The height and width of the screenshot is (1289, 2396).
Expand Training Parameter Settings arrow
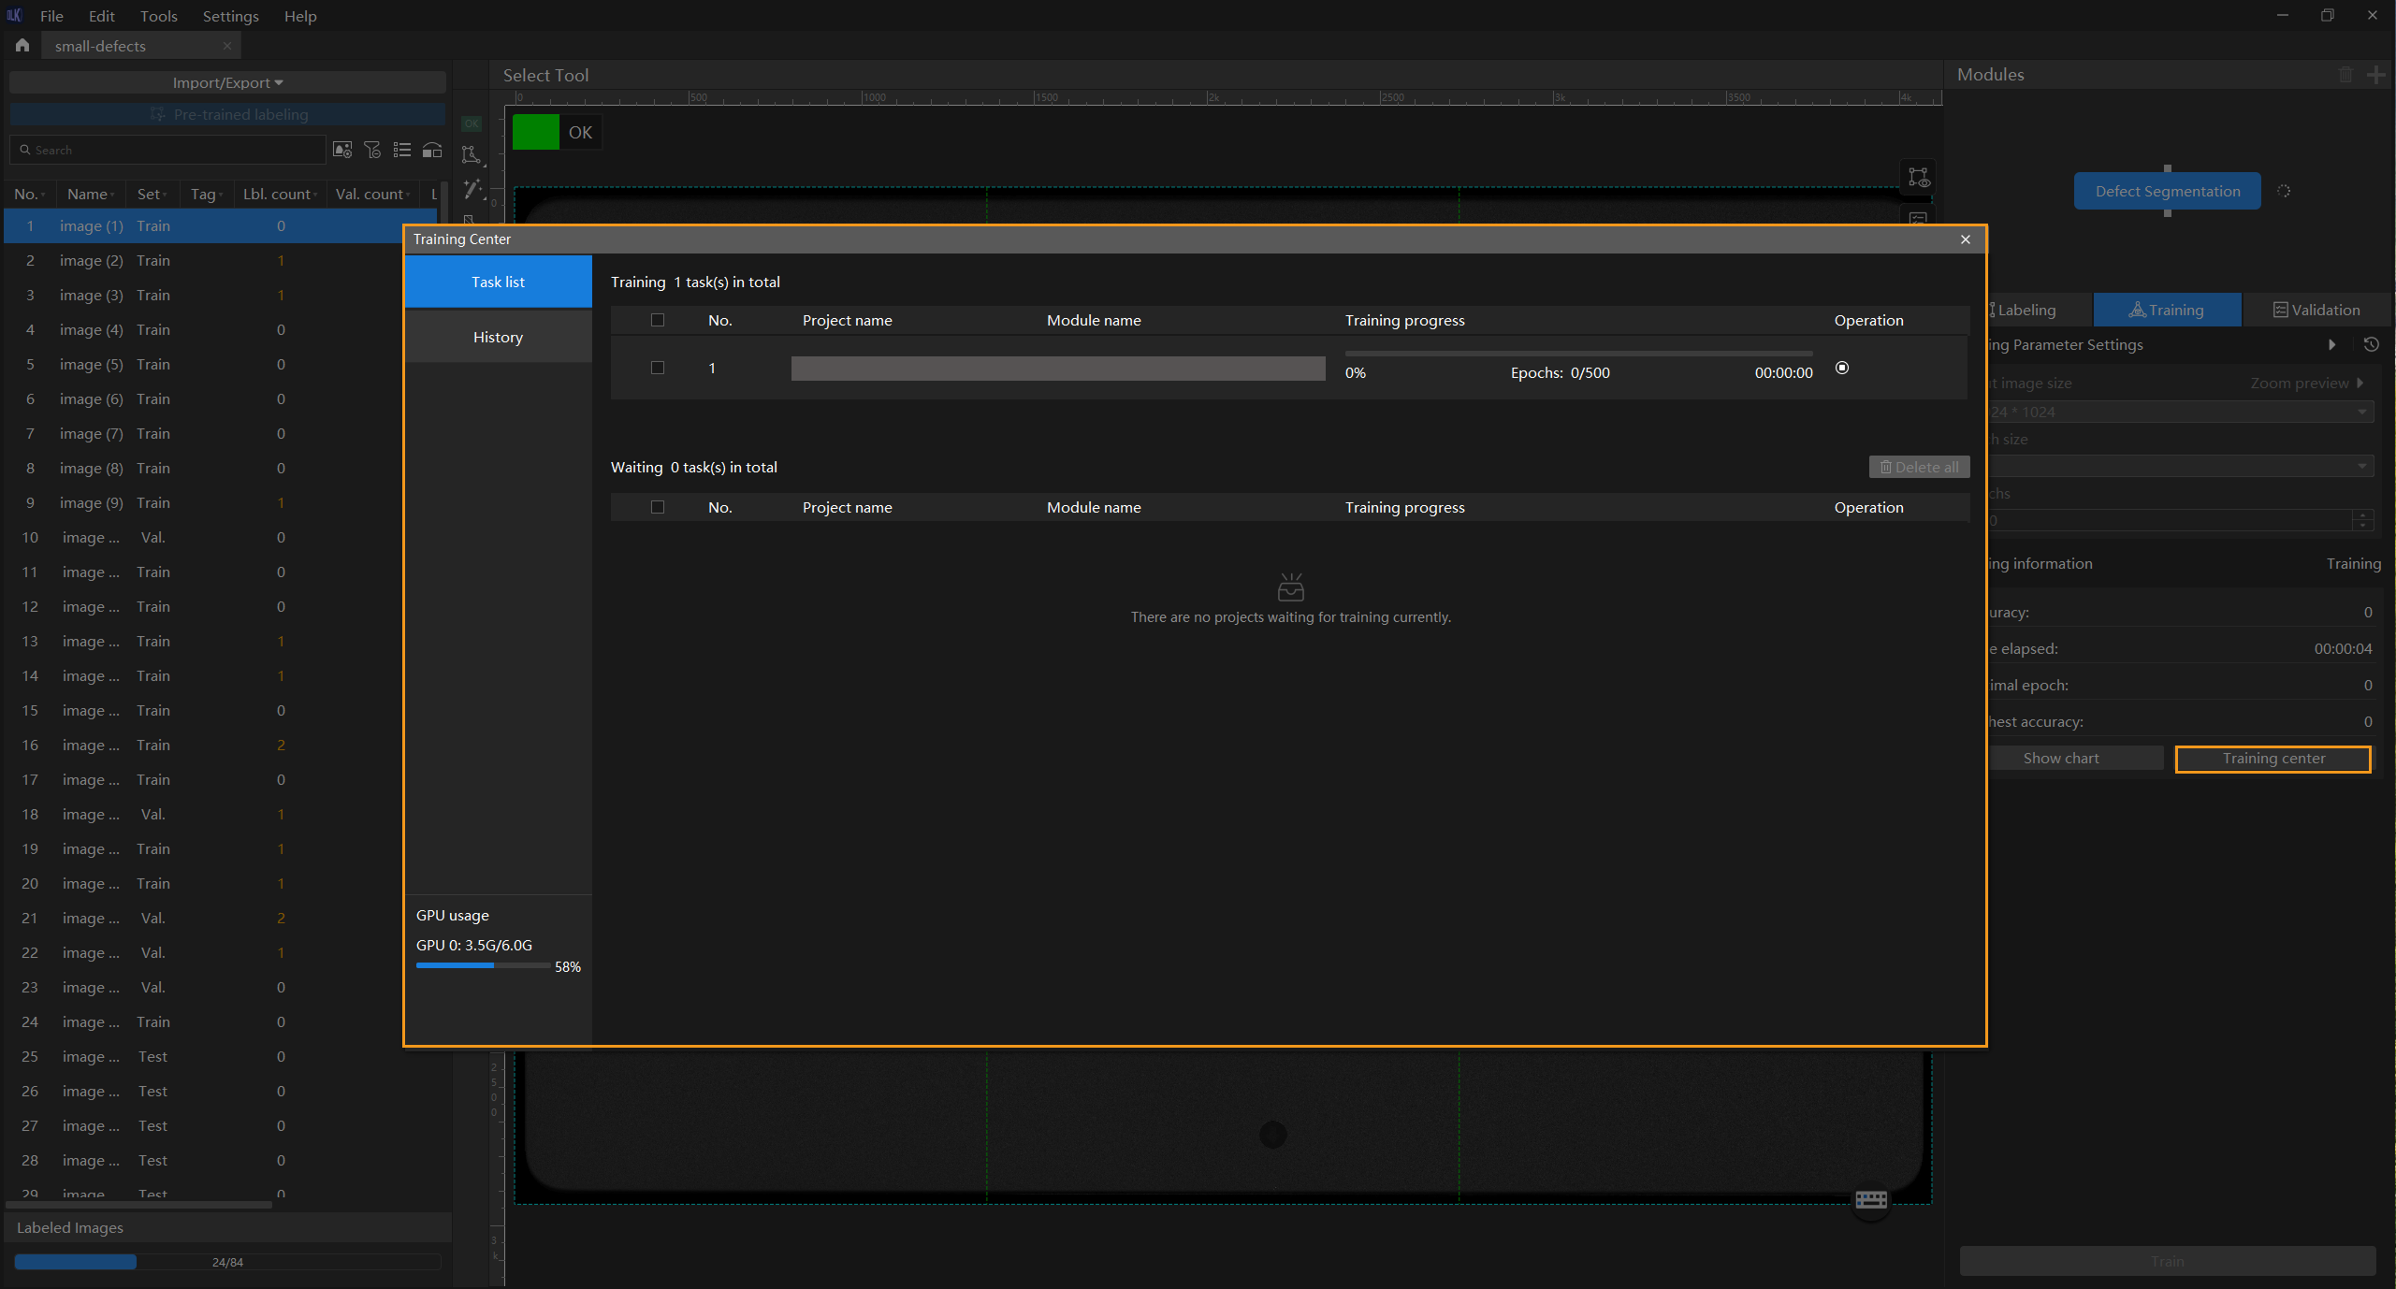[x=2331, y=344]
